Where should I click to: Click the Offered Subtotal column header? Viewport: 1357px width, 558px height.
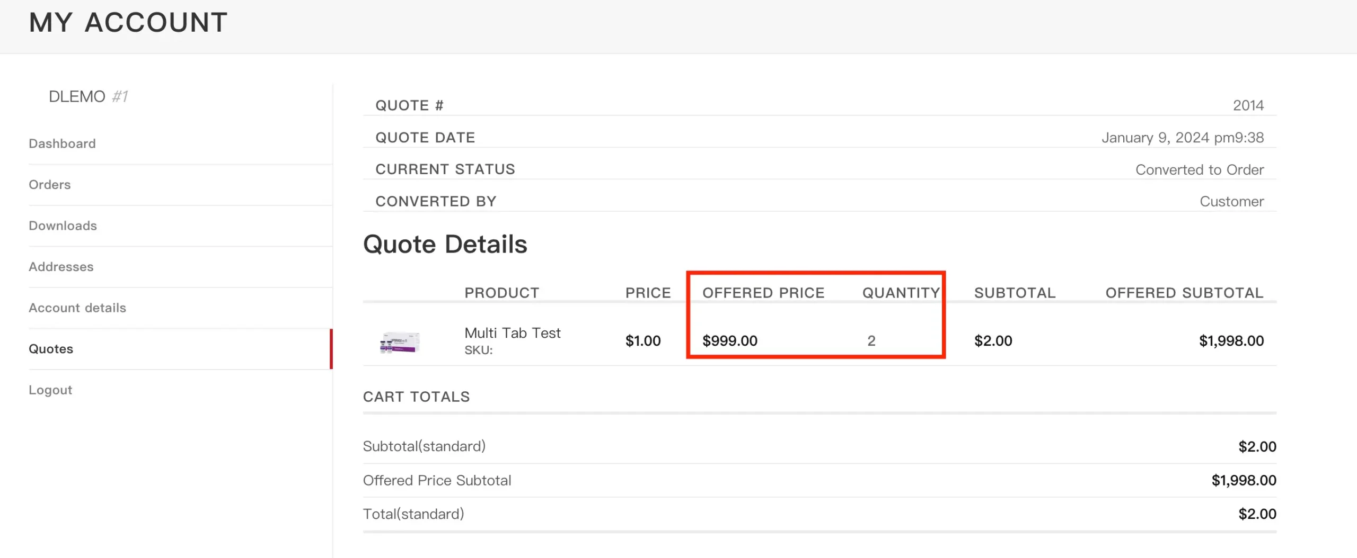click(x=1184, y=293)
